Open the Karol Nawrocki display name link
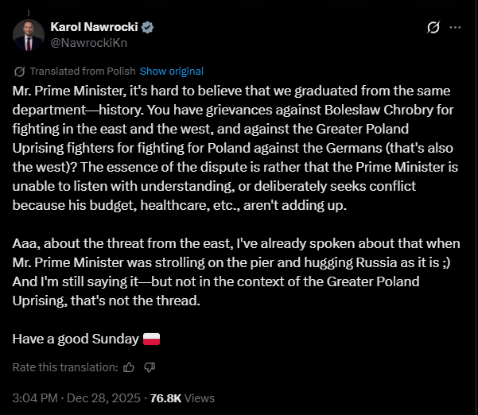Image resolution: width=478 pixels, height=415 pixels. tap(95, 28)
